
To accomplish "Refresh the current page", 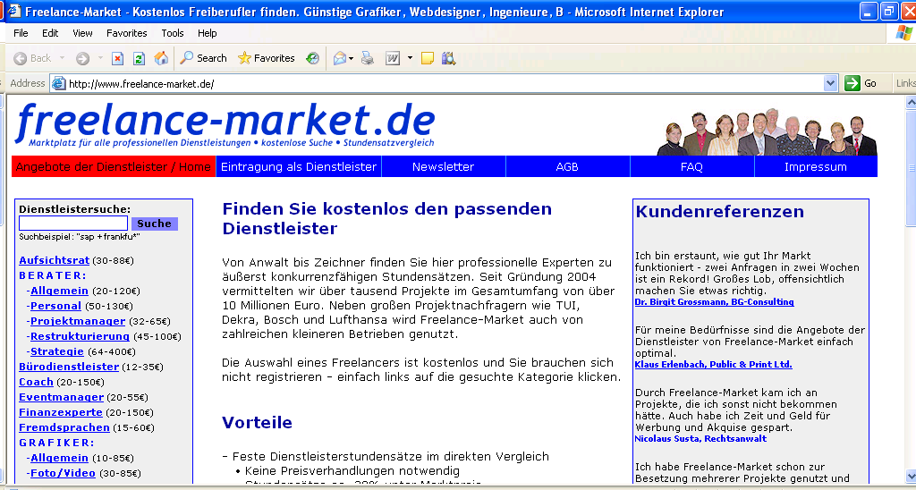I will (x=139, y=58).
